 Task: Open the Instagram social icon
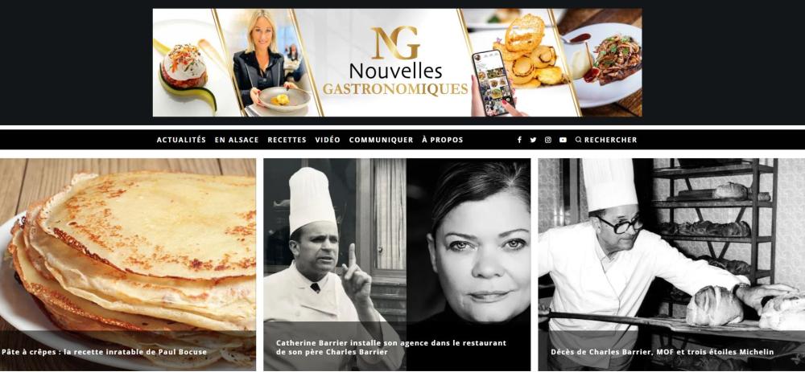547,140
